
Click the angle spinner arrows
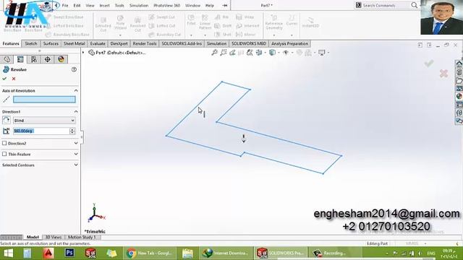tap(72, 131)
